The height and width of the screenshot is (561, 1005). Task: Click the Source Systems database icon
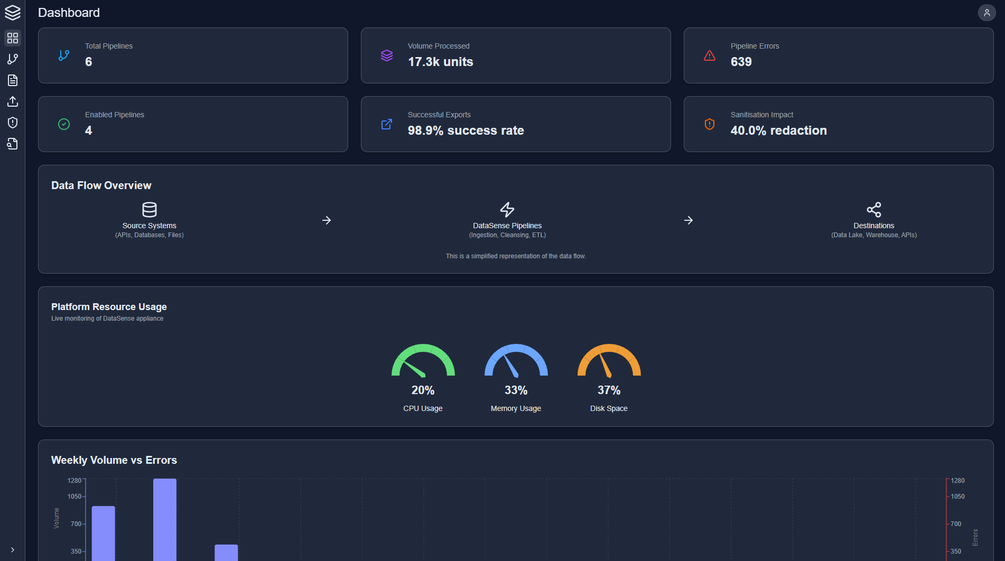pyautogui.click(x=150, y=210)
